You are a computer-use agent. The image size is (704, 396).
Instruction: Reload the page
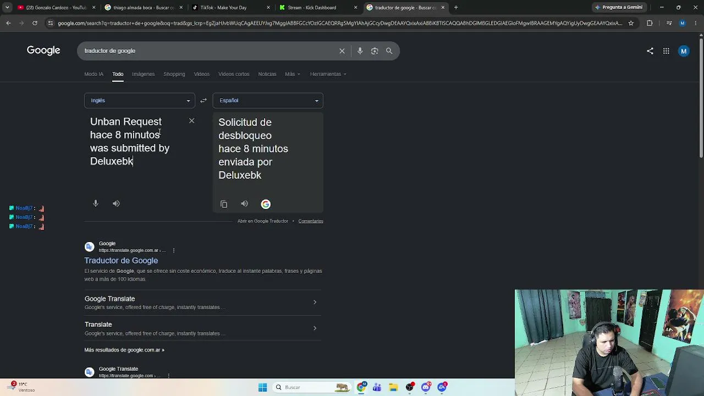click(x=35, y=23)
